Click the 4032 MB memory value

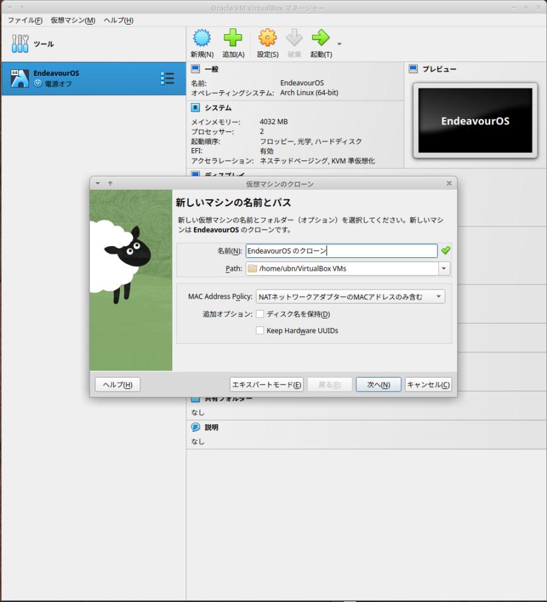coord(273,121)
